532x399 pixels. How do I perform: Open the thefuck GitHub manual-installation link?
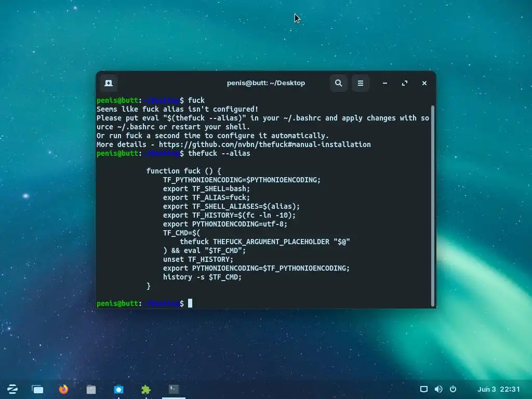click(x=264, y=144)
